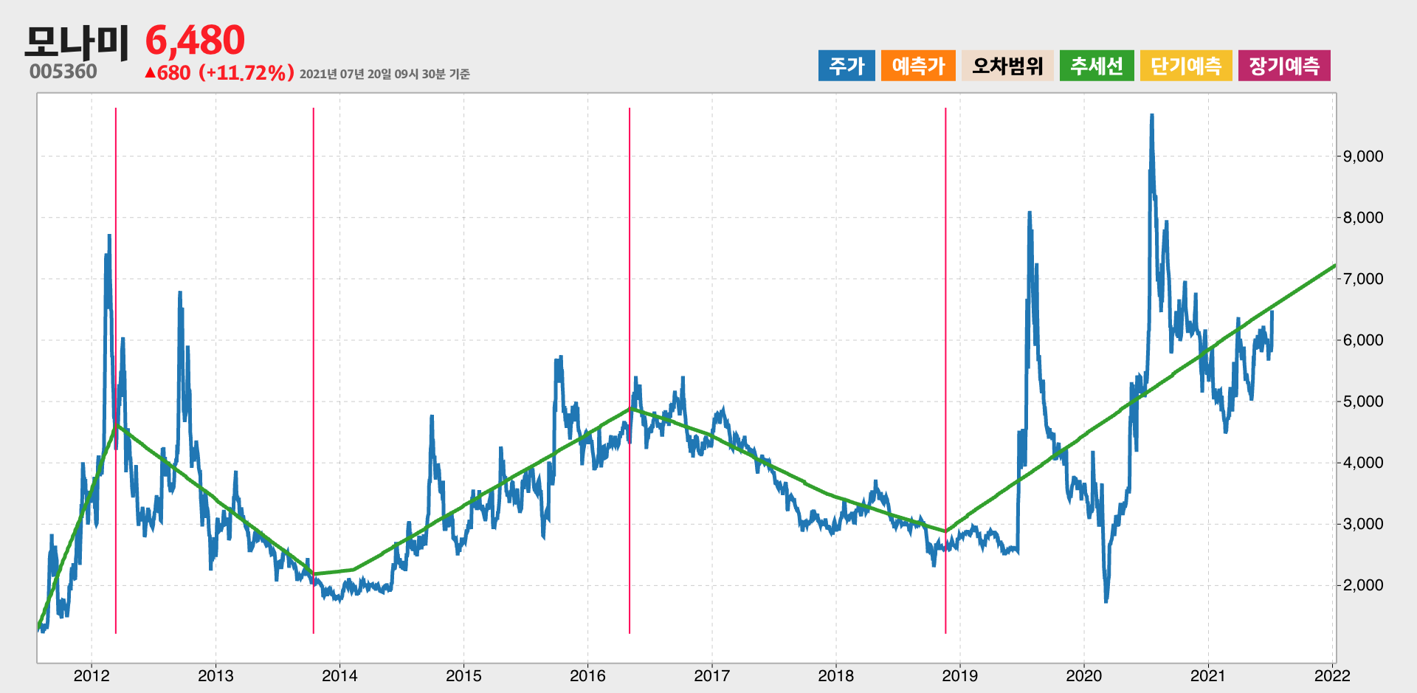Click the 5,000 y-axis price label
The image size is (1417, 693).
click(x=1363, y=401)
